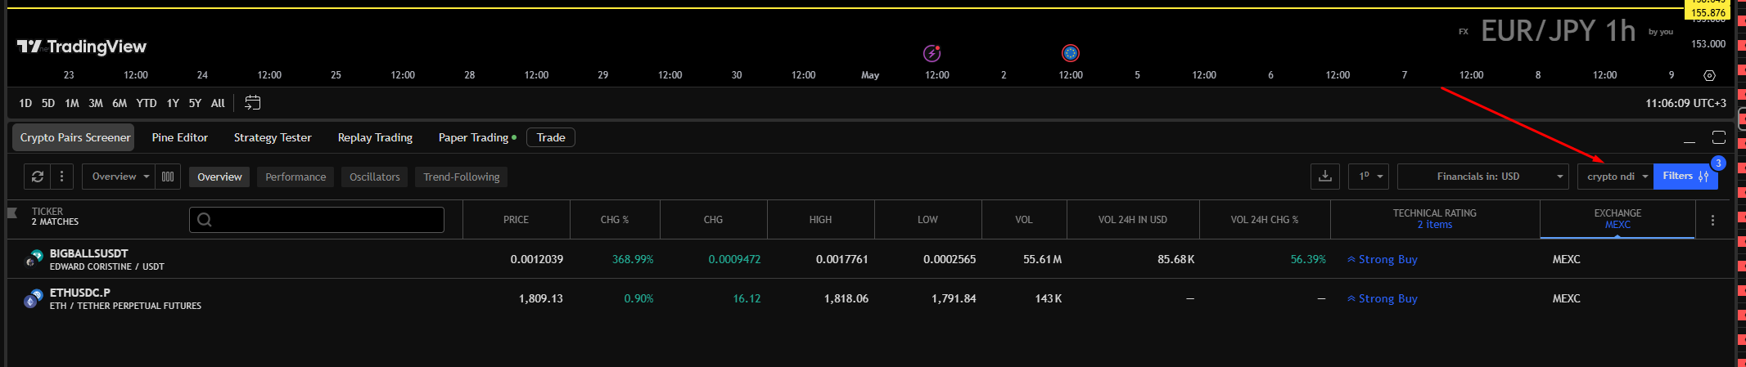Open the Go to date calendar icon

[x=253, y=103]
